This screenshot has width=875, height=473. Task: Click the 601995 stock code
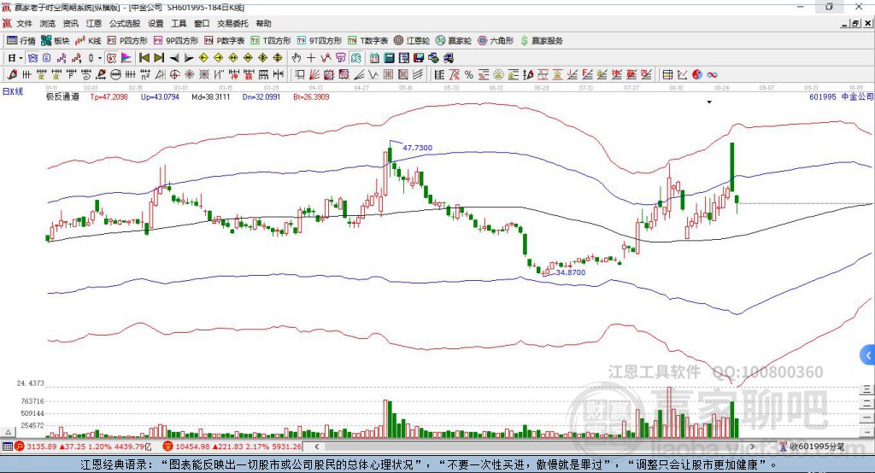pos(823,96)
